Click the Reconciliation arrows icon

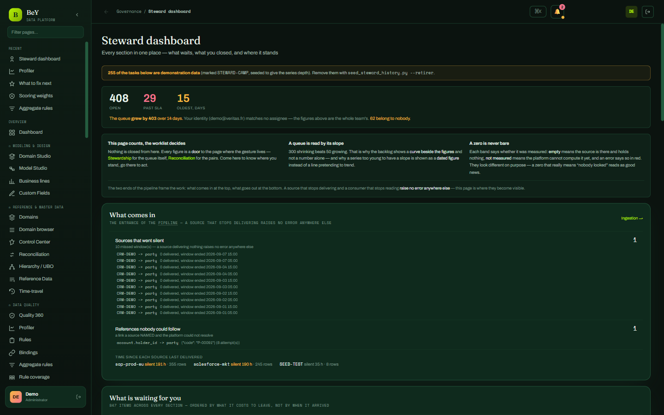(x=12, y=255)
